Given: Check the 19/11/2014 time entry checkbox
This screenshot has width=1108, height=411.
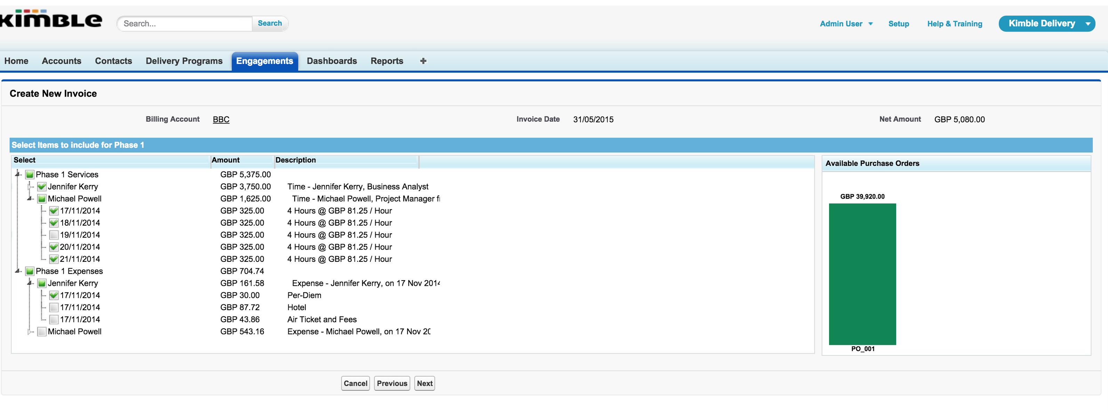Looking at the screenshot, I should [x=54, y=235].
